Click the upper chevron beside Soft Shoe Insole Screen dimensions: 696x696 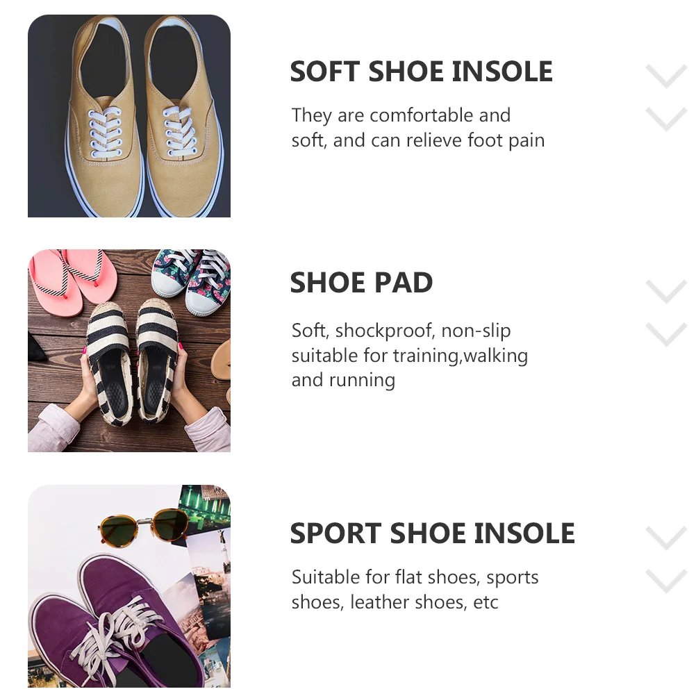[x=666, y=76]
